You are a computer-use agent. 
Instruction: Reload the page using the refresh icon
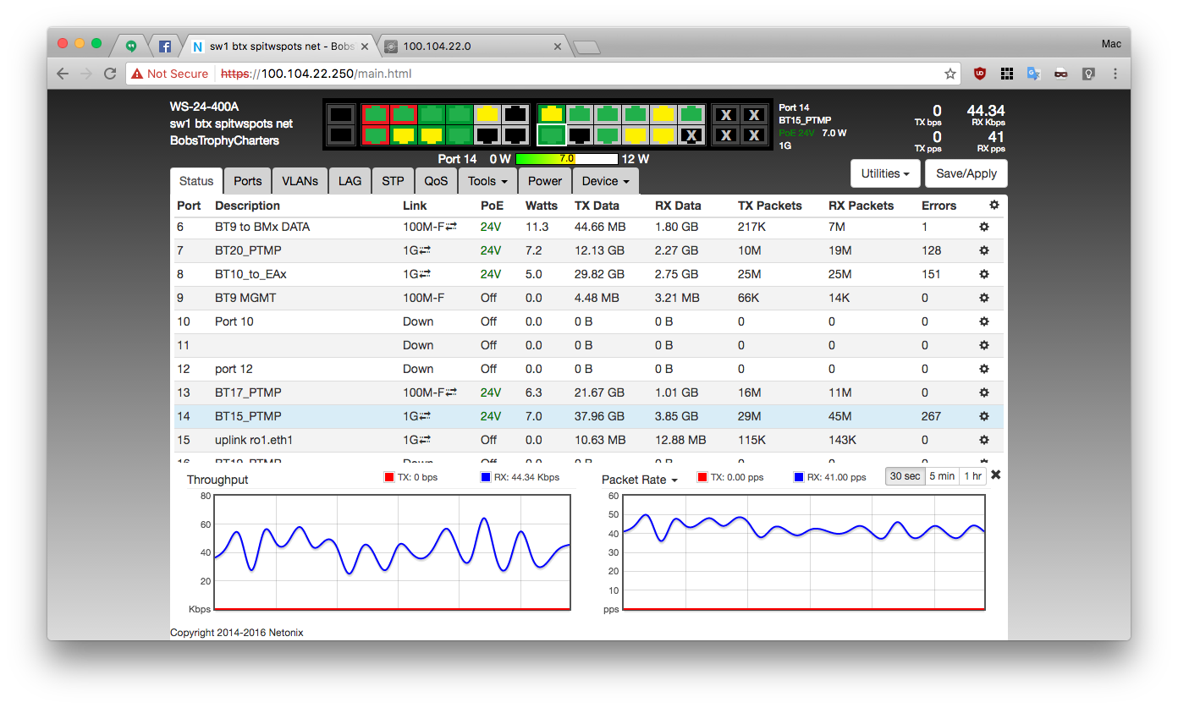coord(110,74)
